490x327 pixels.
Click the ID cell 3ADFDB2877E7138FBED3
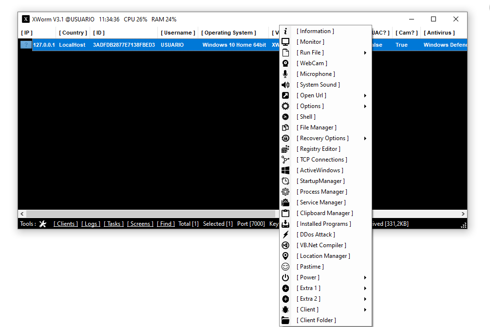[x=124, y=45]
